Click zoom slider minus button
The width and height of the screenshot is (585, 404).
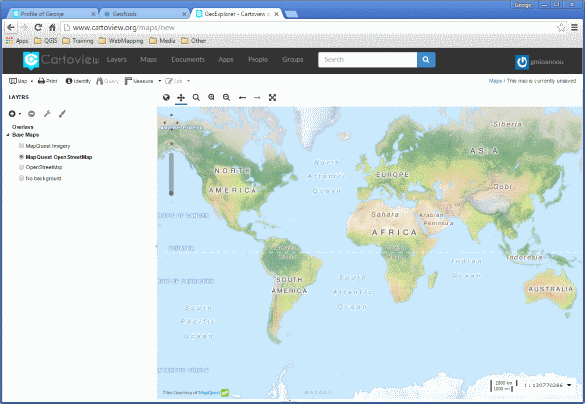[x=171, y=202]
